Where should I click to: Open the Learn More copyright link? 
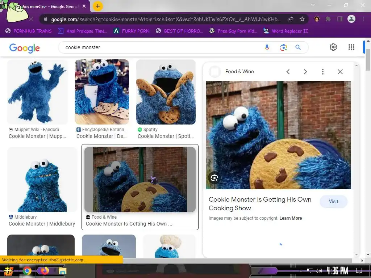(x=291, y=218)
